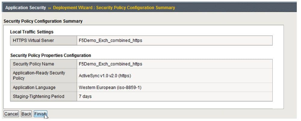
Task: Select the ActiveSync v1.0 v2.0 (https) value
Action: coord(105,75)
